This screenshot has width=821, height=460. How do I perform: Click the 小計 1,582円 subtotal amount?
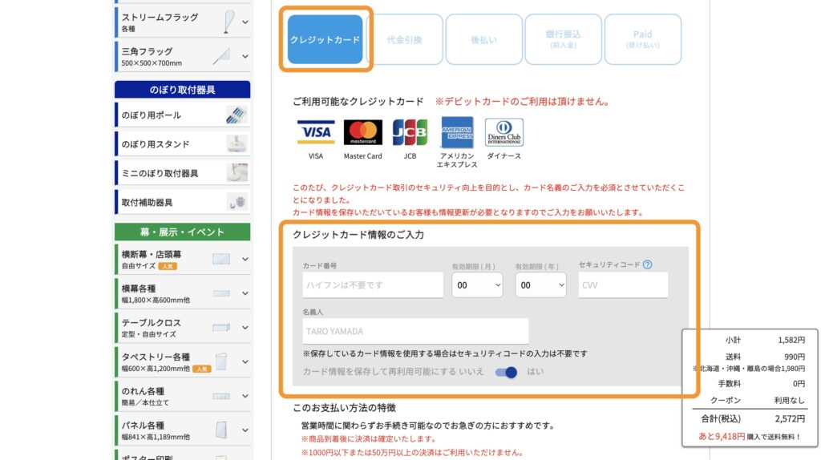pyautogui.click(x=791, y=340)
